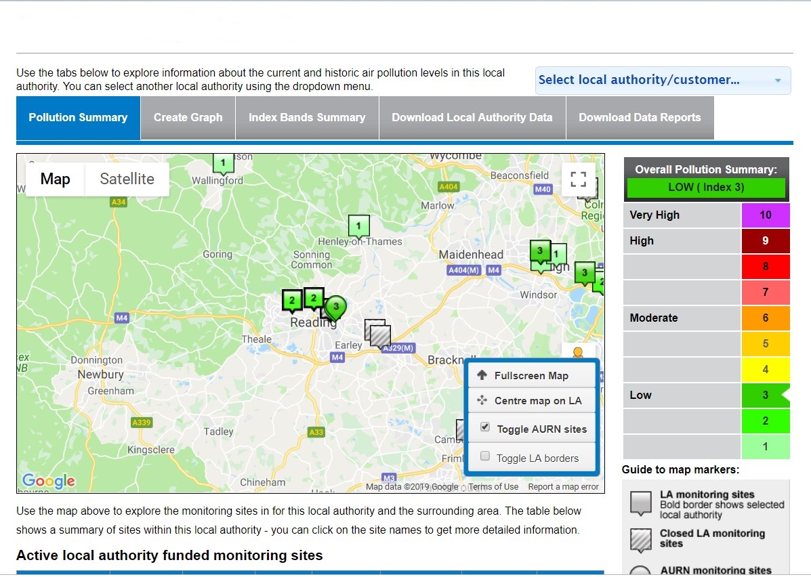Click the Report a map error link

[x=563, y=487]
